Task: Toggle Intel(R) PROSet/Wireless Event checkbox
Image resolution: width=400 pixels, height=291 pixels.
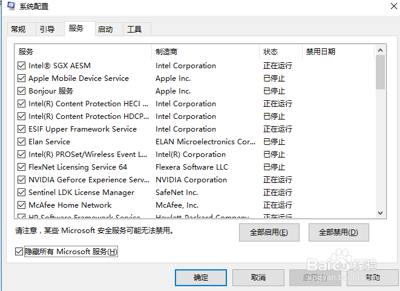Action: 21,155
